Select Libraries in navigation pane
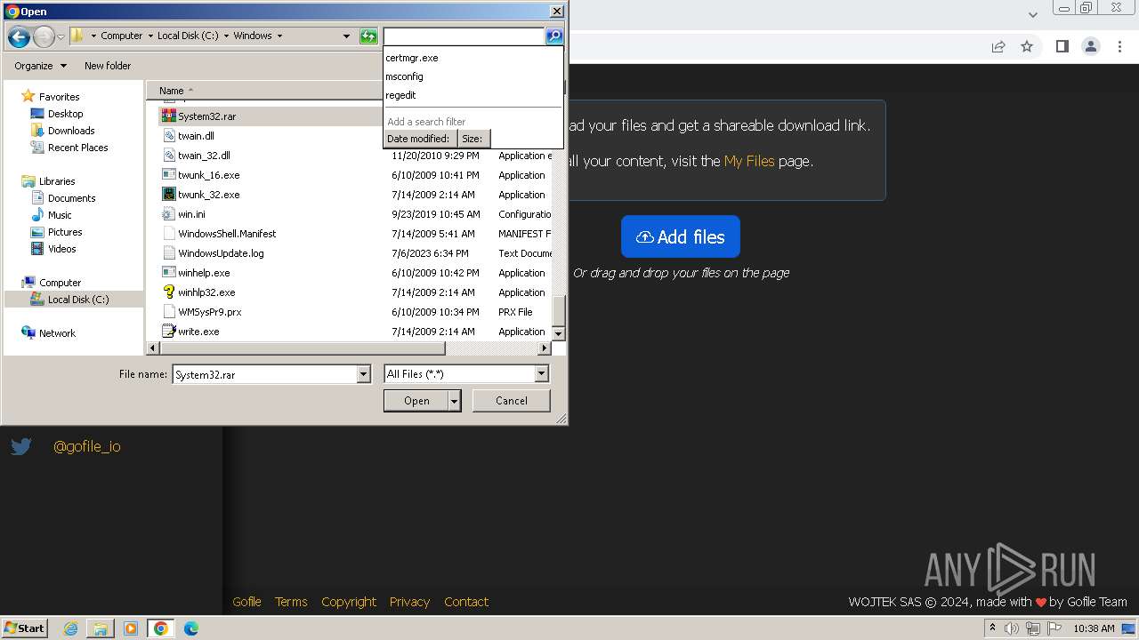This screenshot has width=1139, height=640. 49,181
